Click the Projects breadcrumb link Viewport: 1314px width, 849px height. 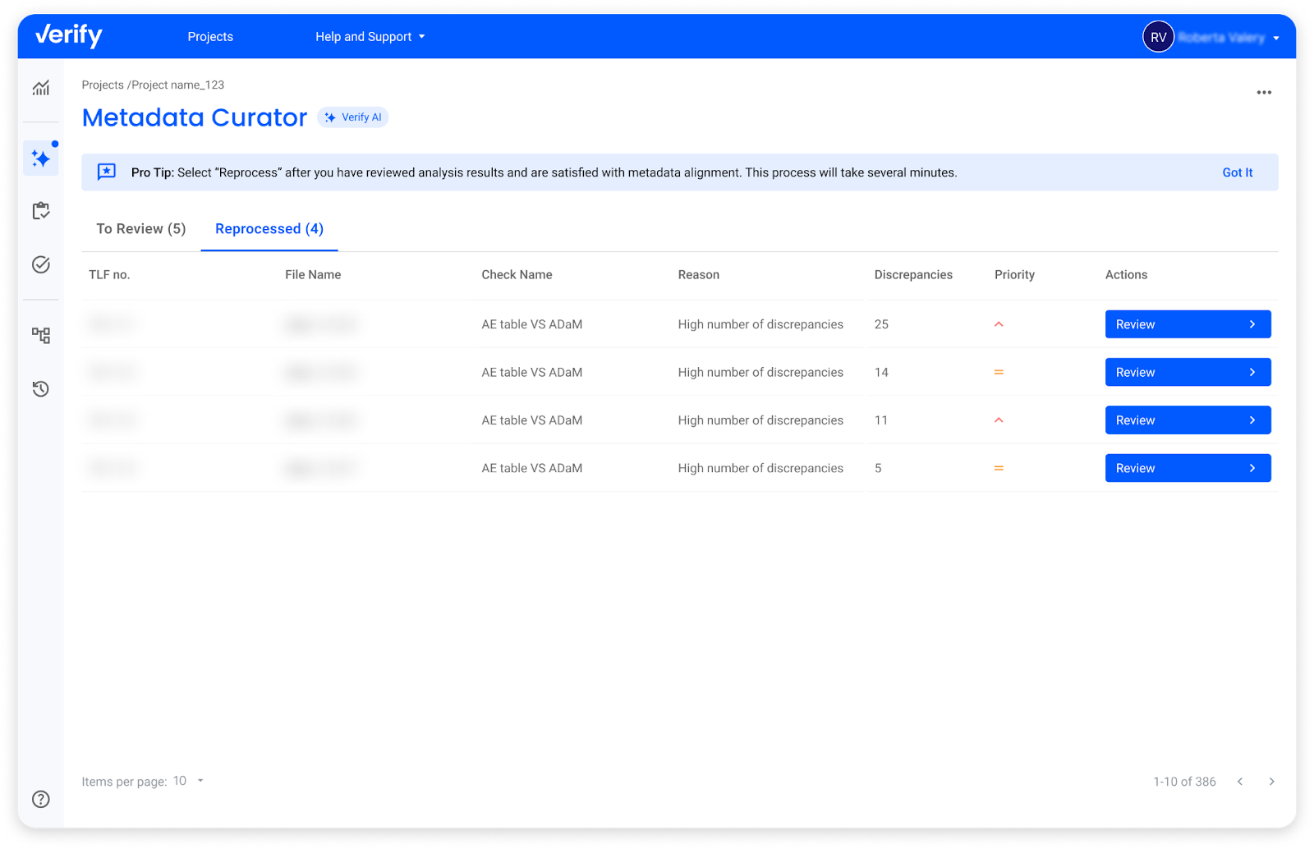(x=103, y=85)
